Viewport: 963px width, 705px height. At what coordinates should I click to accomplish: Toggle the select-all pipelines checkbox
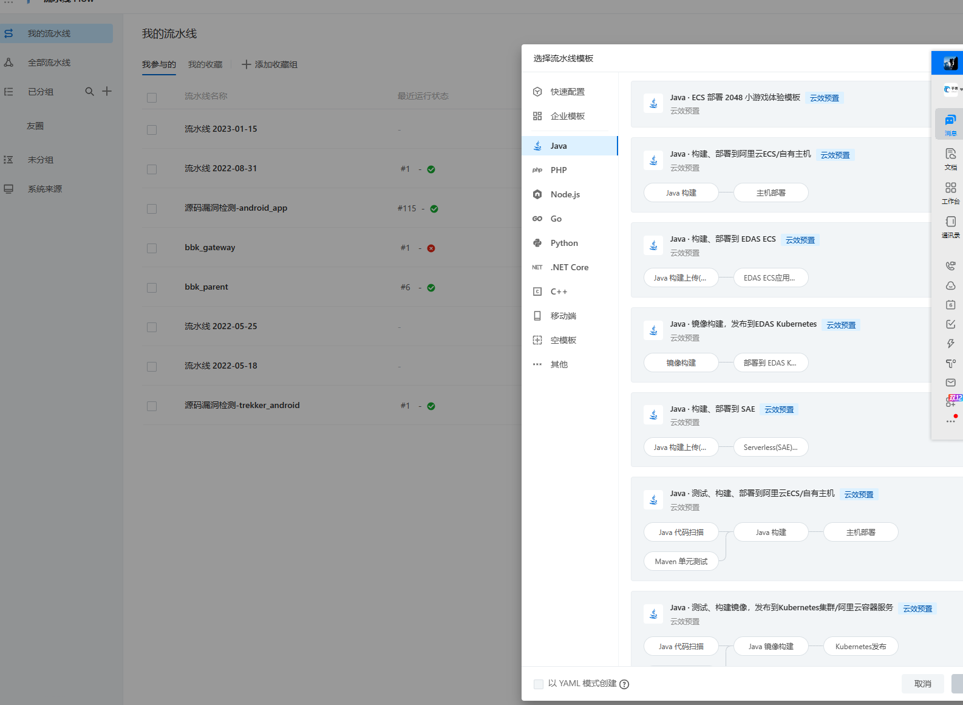tap(152, 97)
